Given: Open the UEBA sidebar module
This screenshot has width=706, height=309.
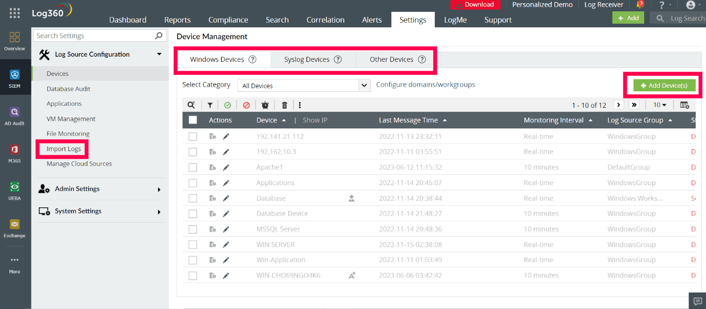Looking at the screenshot, I should 14,191.
